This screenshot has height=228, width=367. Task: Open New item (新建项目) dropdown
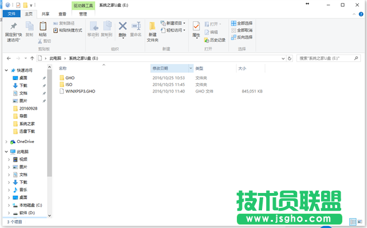pyautogui.click(x=173, y=23)
